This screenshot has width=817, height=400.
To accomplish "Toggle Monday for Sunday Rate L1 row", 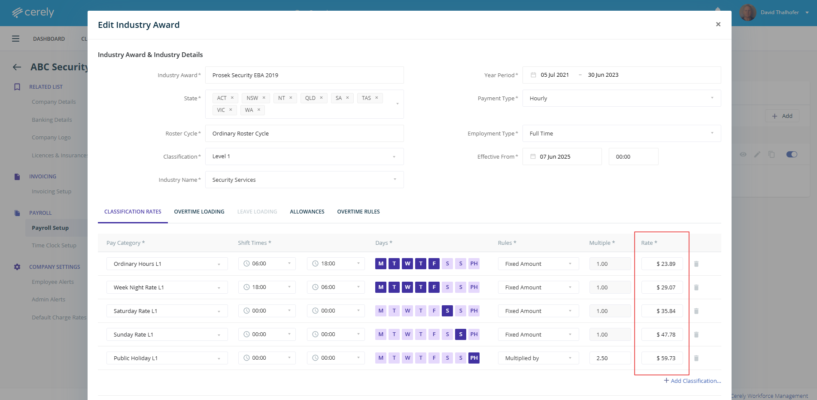I will (381, 334).
